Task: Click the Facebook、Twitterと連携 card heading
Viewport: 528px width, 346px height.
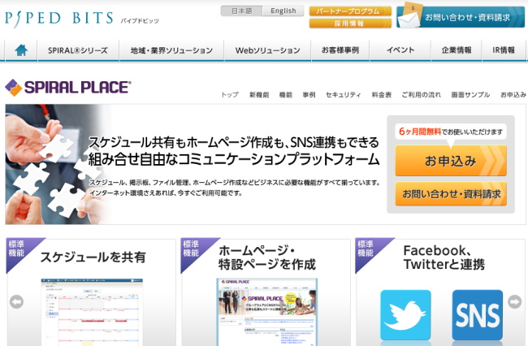Action: pyautogui.click(x=444, y=257)
